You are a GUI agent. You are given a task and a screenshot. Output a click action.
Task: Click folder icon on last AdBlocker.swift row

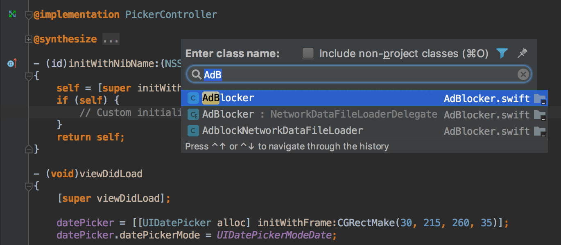540,131
